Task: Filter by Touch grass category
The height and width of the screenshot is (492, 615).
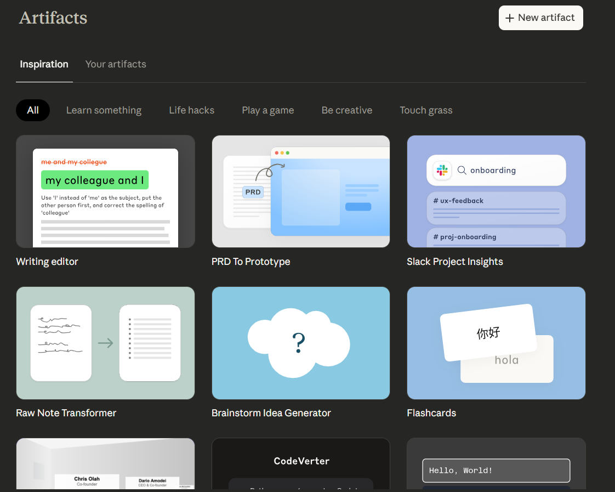Action: click(426, 110)
